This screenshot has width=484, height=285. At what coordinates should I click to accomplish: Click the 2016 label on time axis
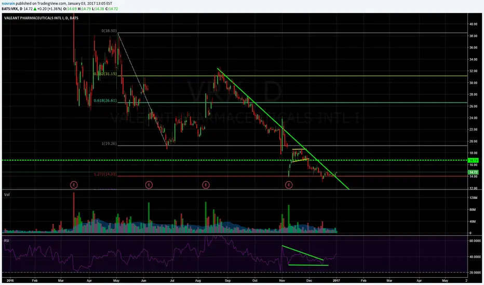(x=10, y=281)
